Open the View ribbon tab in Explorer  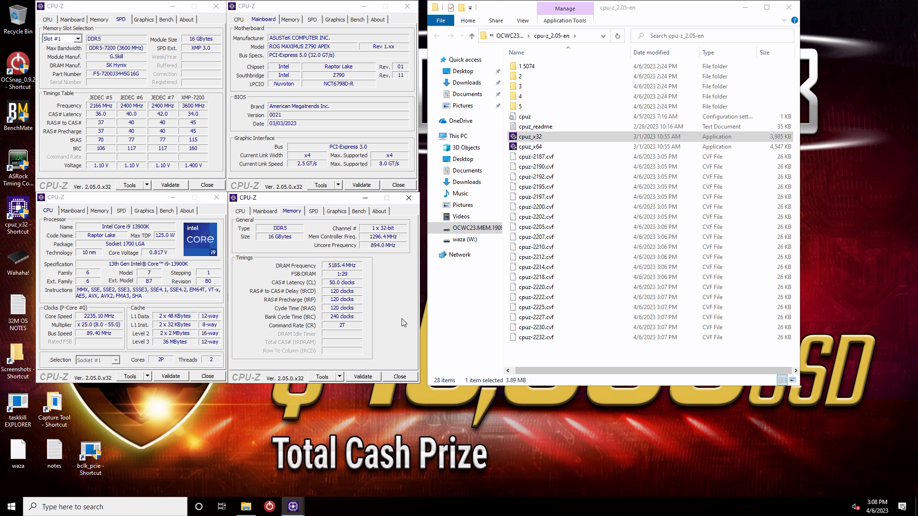522,21
